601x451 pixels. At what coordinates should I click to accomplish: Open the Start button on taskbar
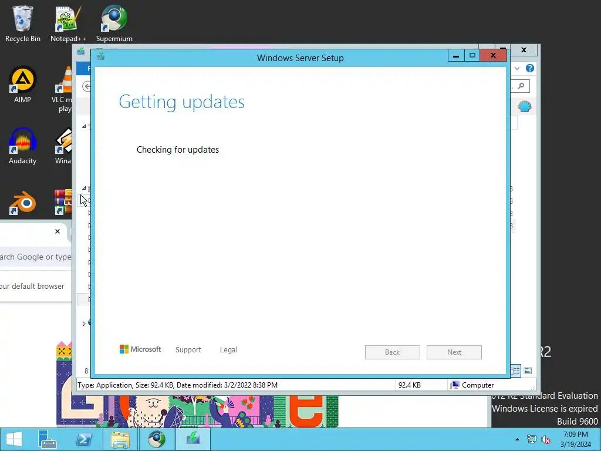click(14, 439)
